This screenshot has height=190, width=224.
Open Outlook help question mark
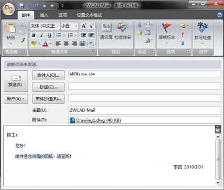click(220, 15)
